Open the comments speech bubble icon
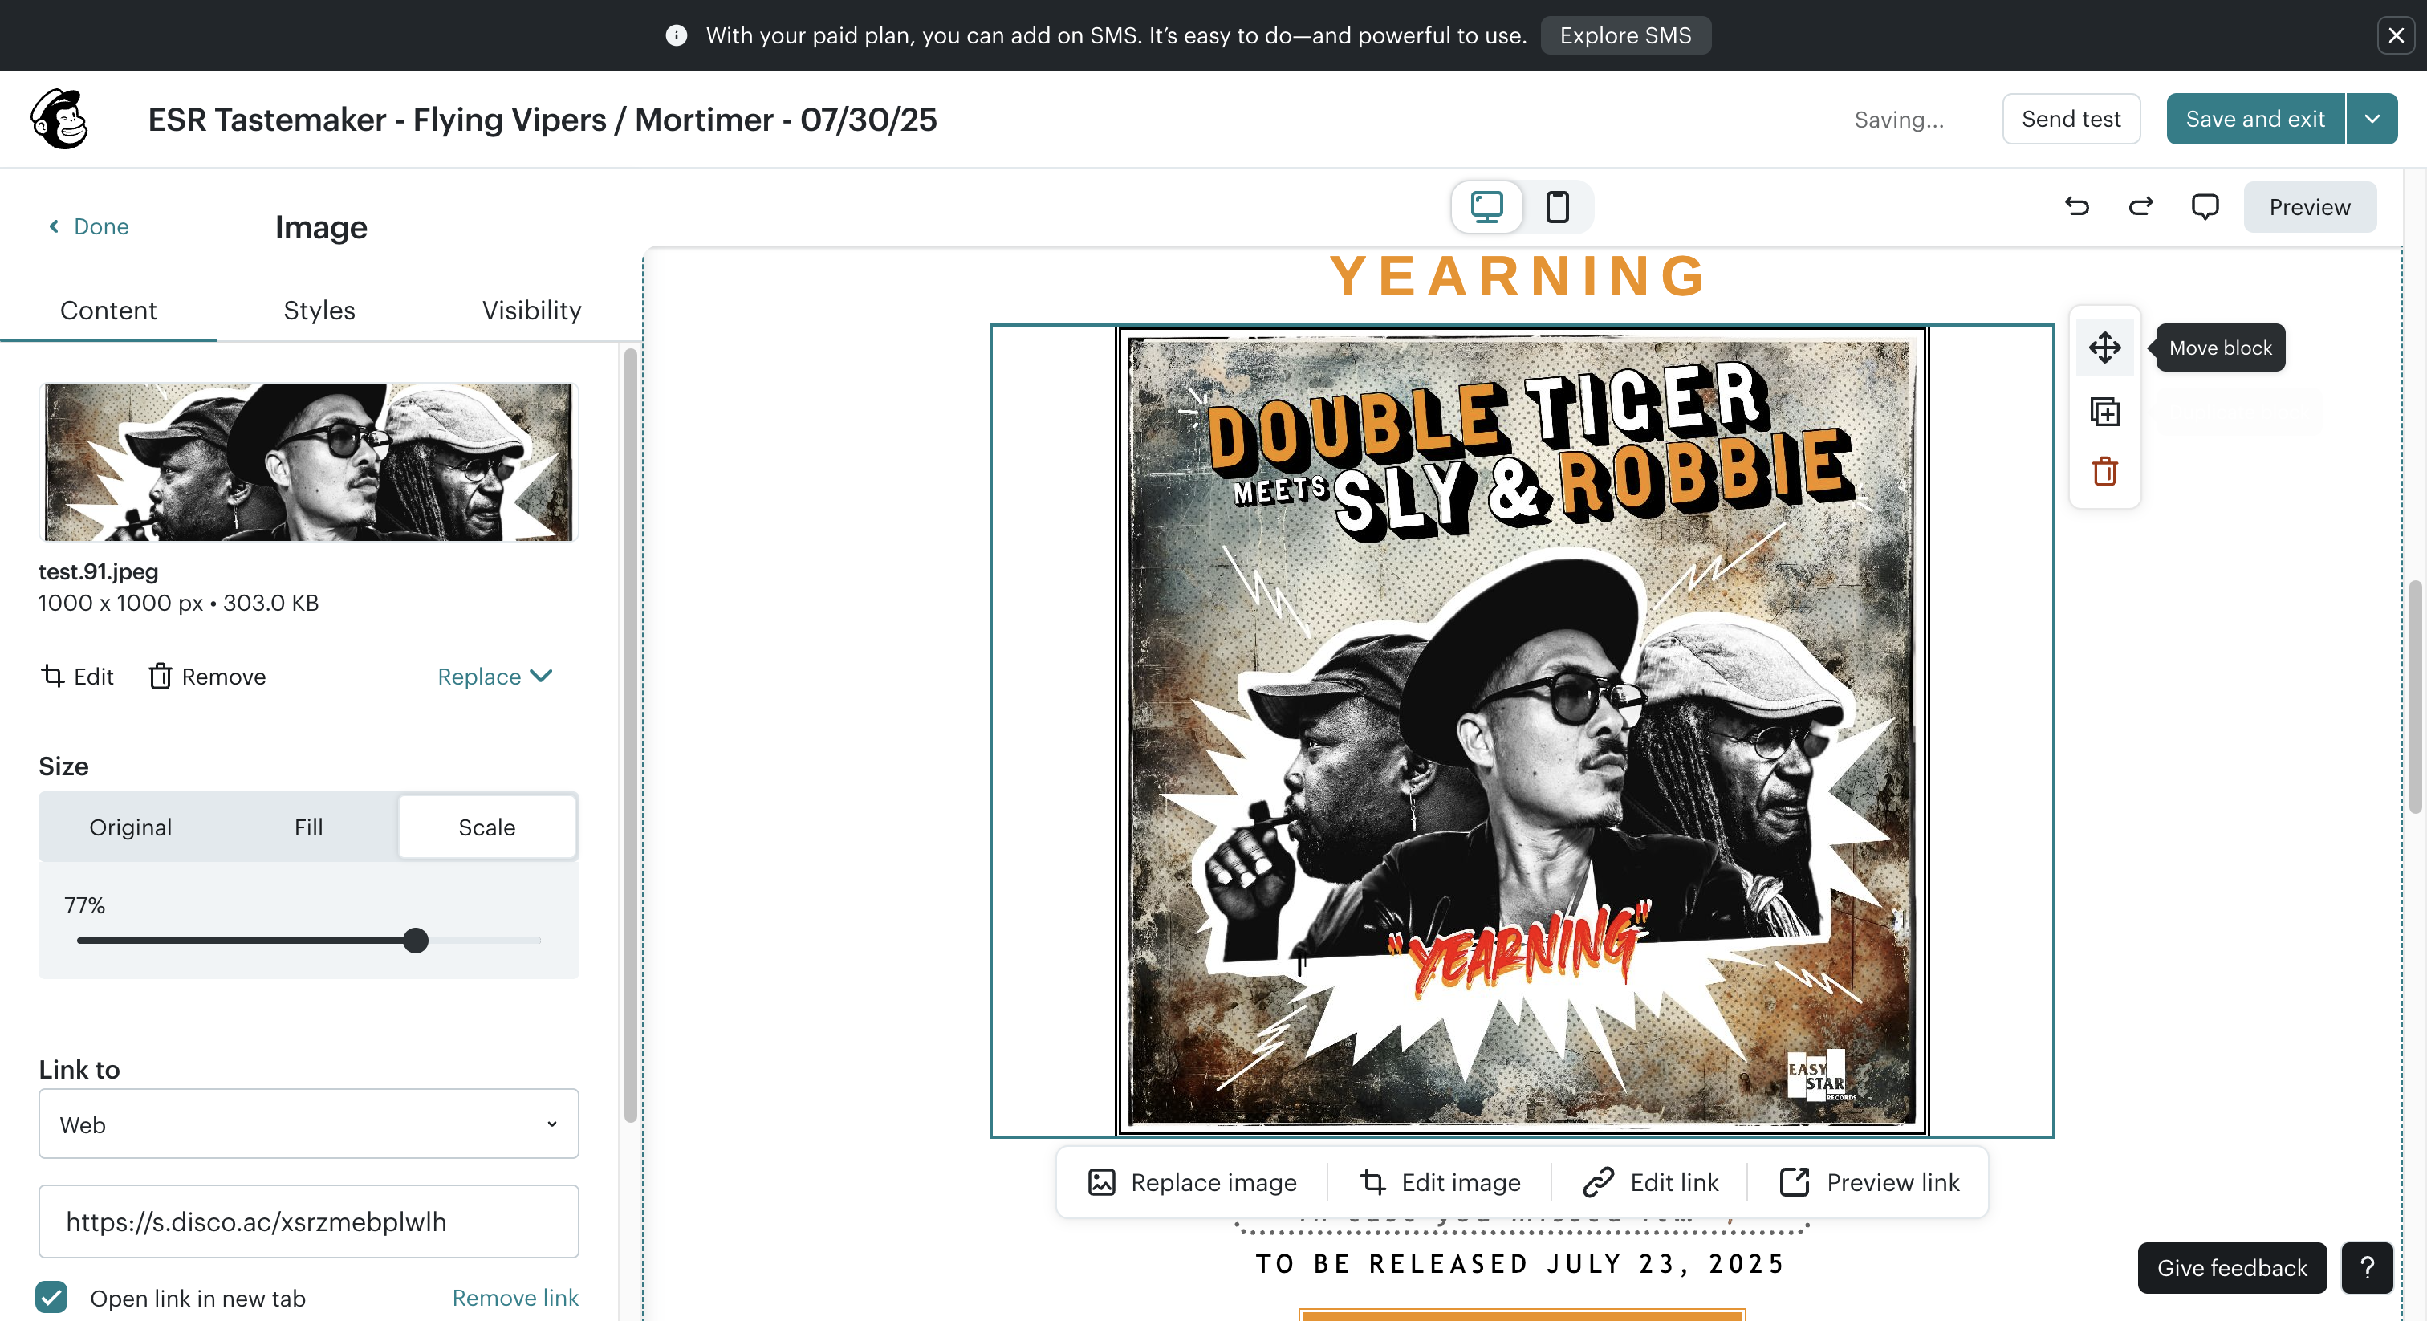2427x1321 pixels. [x=2205, y=206]
